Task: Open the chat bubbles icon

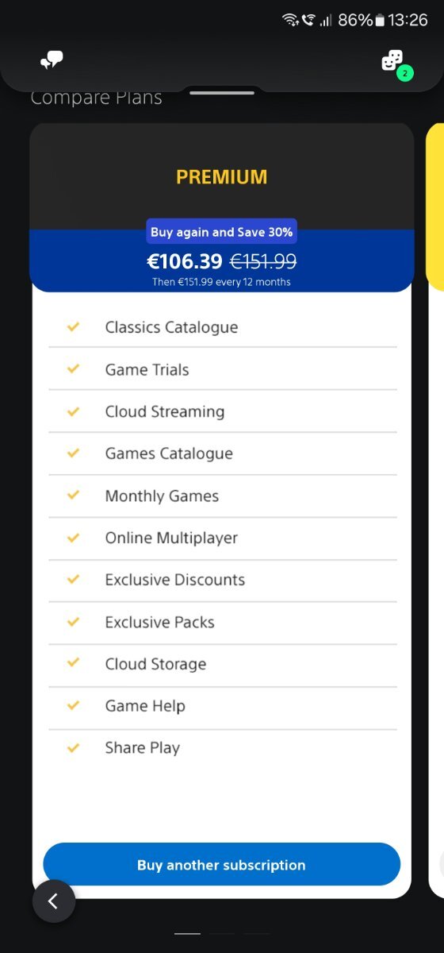Action: (x=52, y=60)
